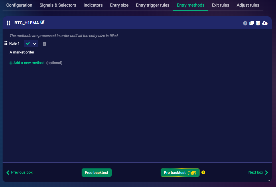The image size is (276, 187).
Task: Switch to the Exit rules tab
Action: [x=220, y=5]
